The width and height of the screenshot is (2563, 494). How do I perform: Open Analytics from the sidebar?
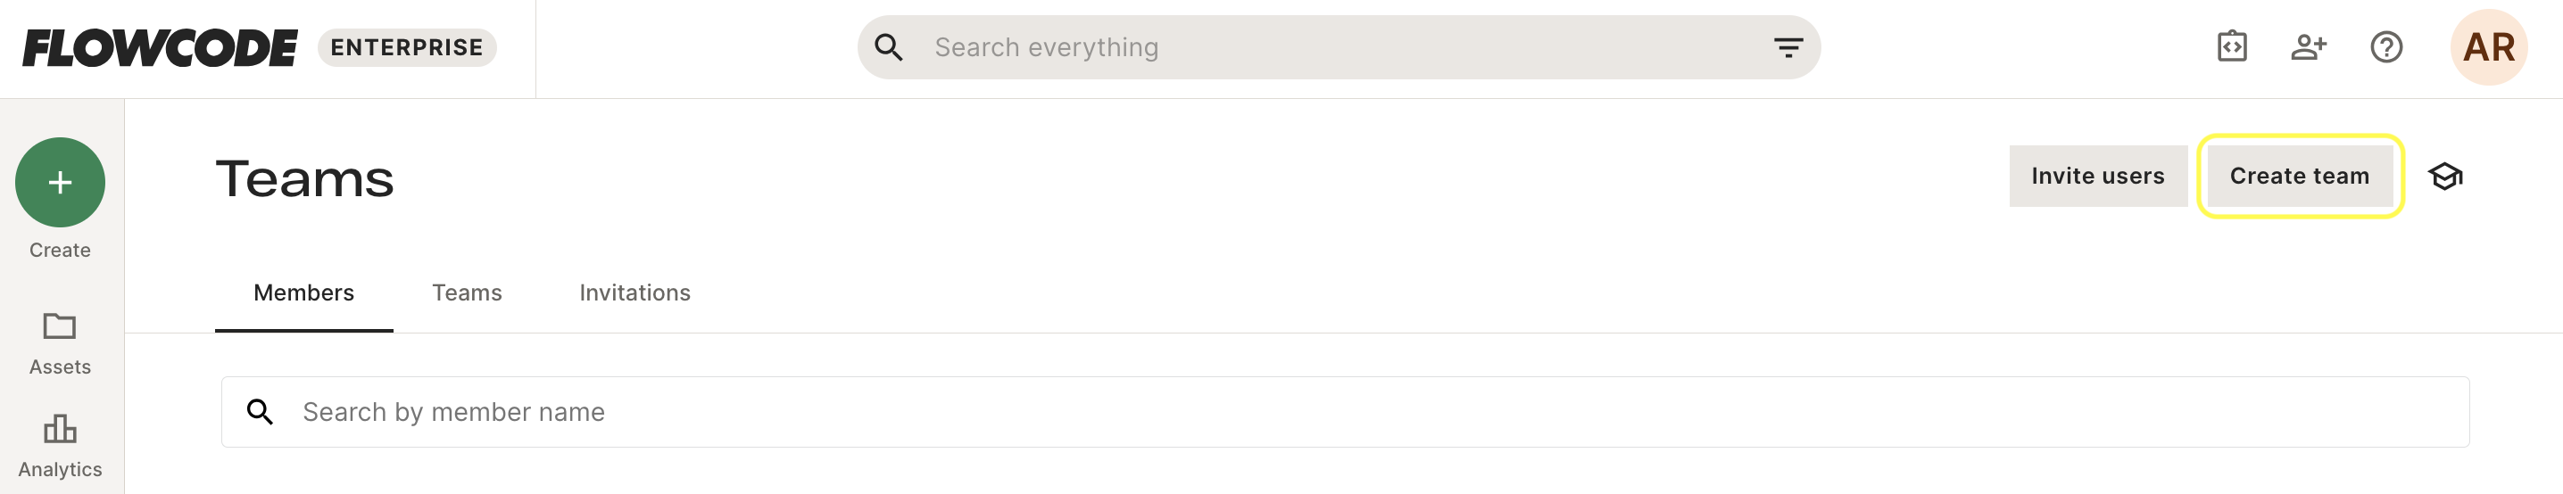(60, 446)
